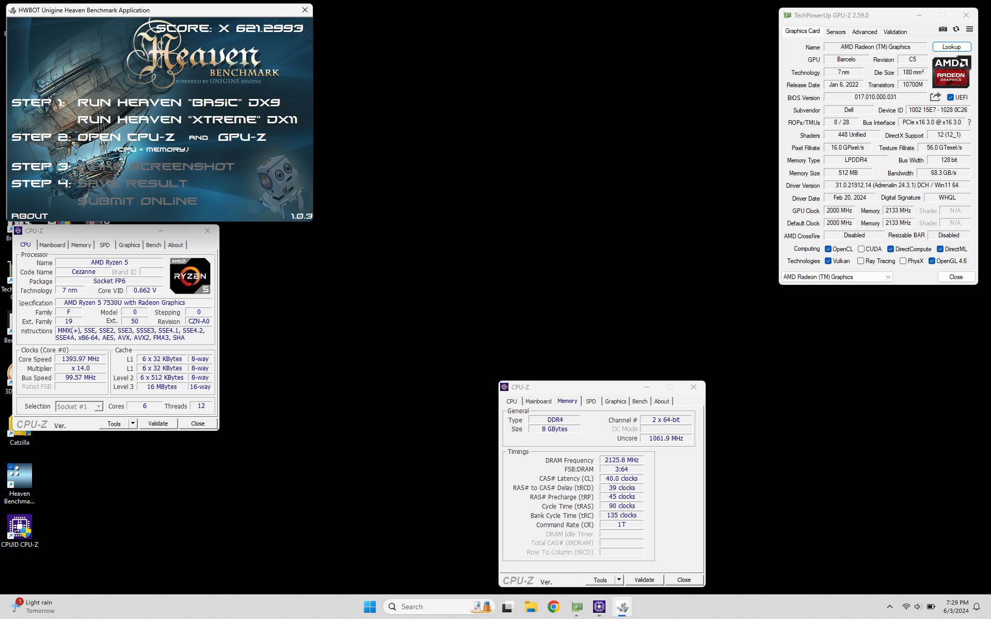
Task: Open Task View in the taskbar
Action: 507,607
